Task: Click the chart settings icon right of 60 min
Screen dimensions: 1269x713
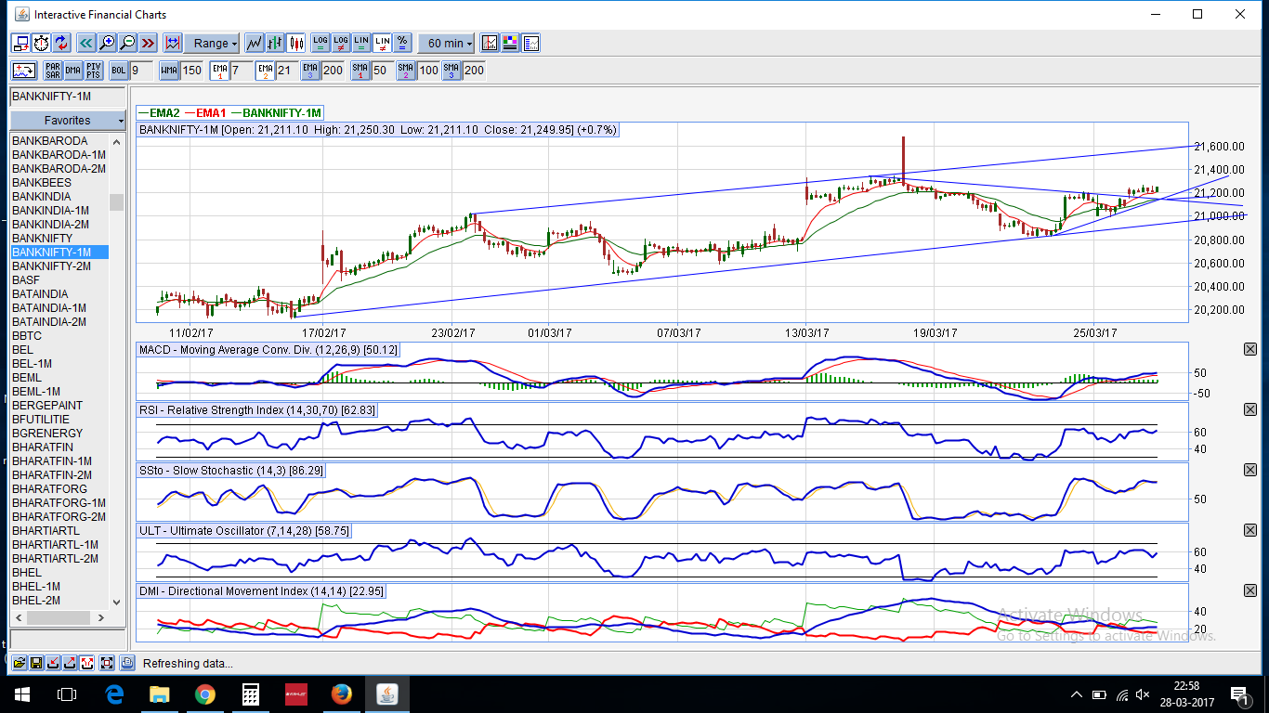Action: tap(490, 43)
